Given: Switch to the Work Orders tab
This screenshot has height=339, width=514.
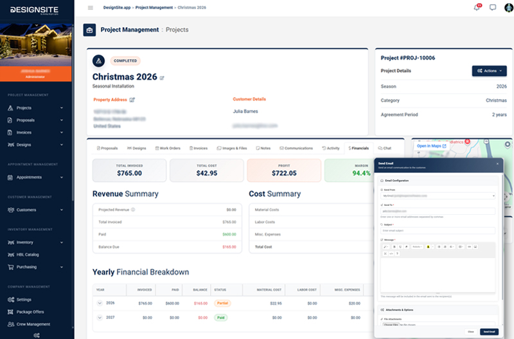Looking at the screenshot, I should click(168, 149).
